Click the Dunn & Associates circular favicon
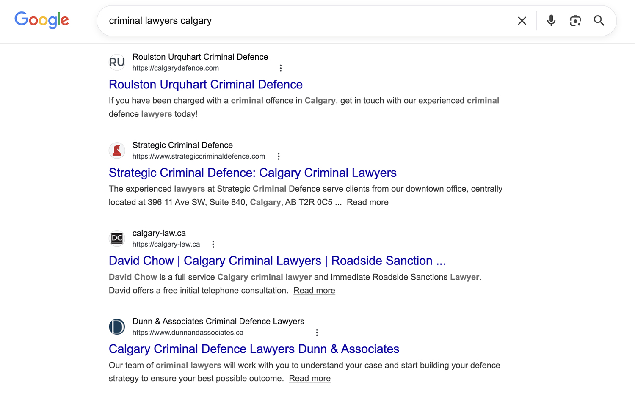This screenshot has height=404, width=635. click(117, 327)
